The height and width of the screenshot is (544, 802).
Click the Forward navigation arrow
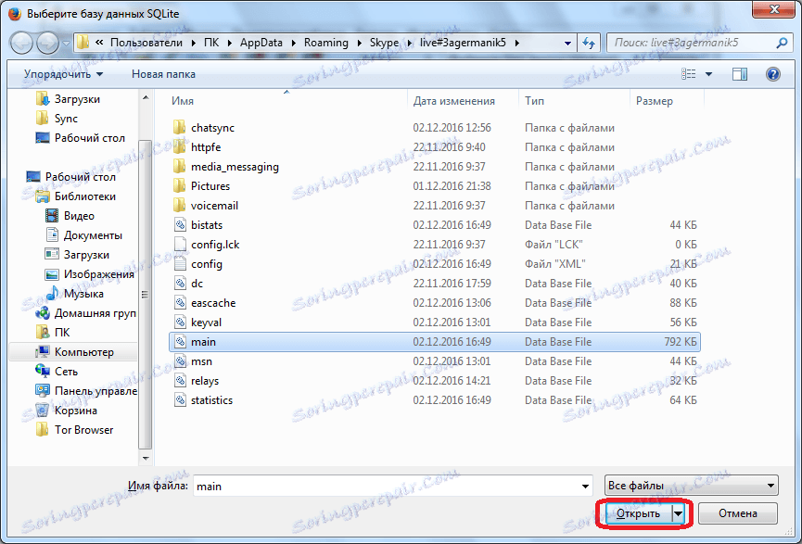tap(48, 43)
